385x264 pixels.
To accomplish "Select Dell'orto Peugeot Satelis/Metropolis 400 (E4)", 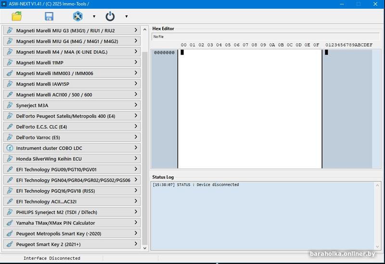I will (x=72, y=116).
